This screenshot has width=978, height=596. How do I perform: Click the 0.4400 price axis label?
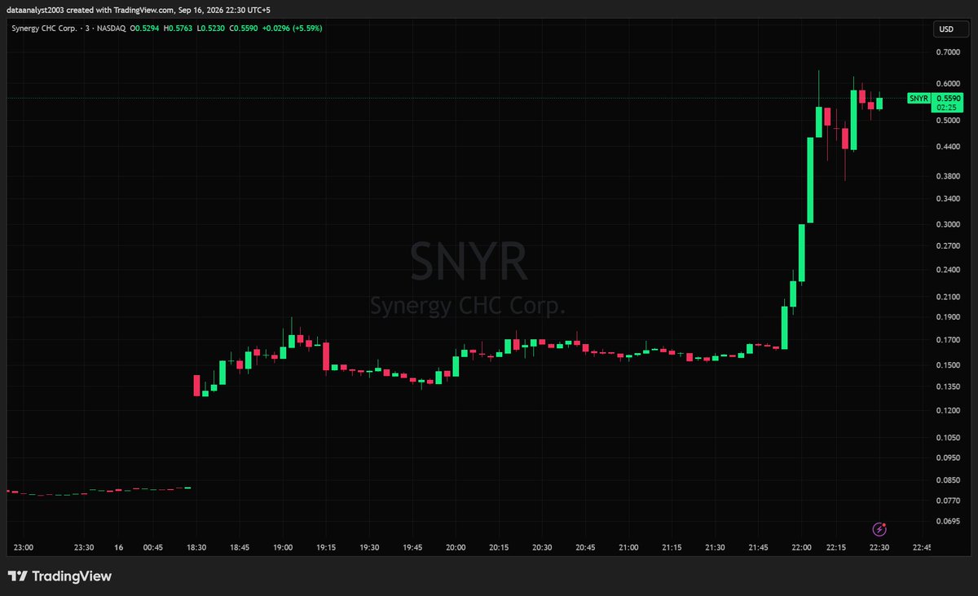948,147
